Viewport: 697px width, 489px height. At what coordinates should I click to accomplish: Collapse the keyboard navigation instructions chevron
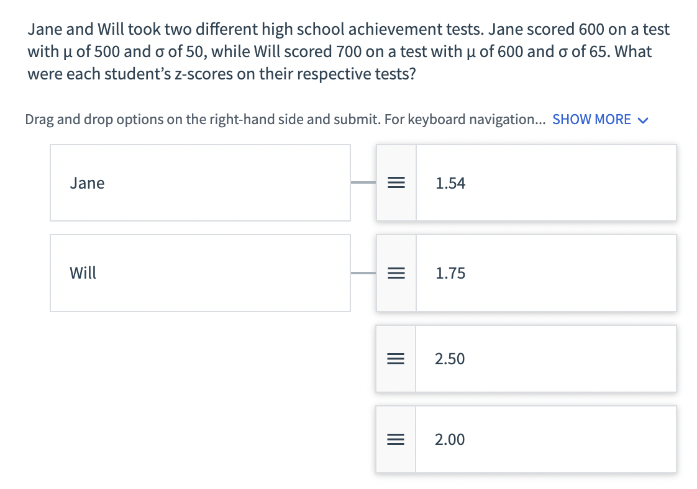[x=643, y=119]
